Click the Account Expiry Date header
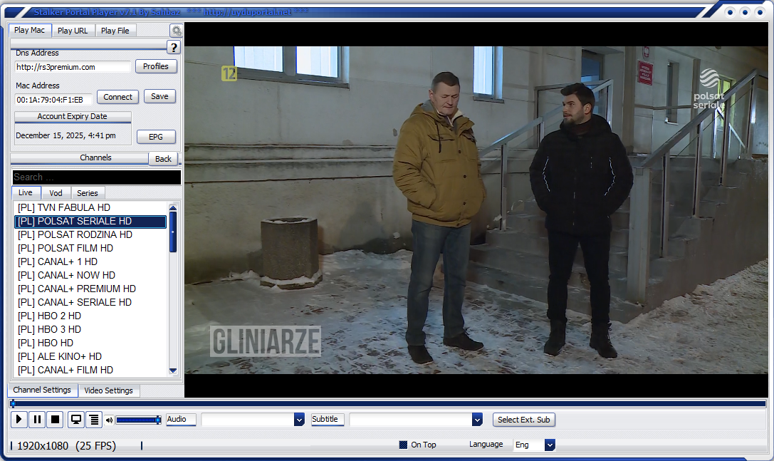Screen dimensions: 774x461 tap(73, 117)
